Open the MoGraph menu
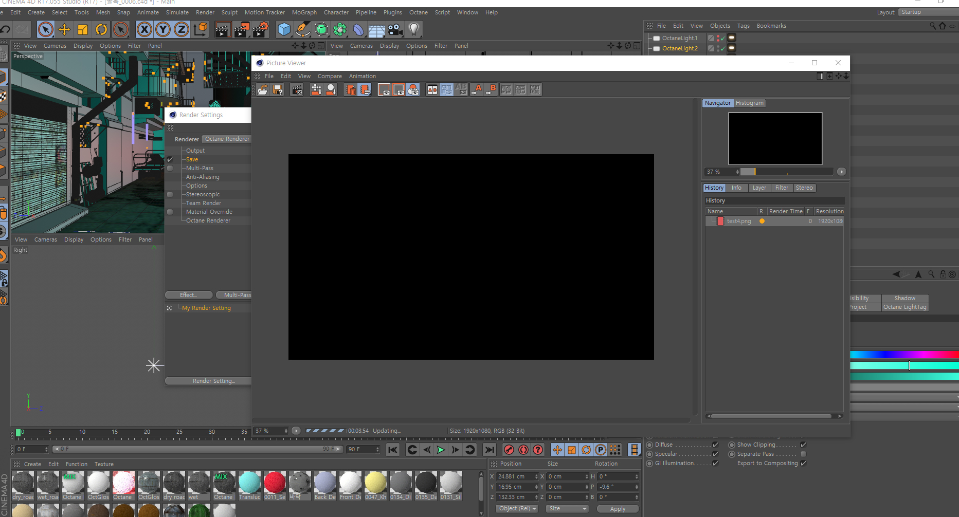The height and width of the screenshot is (517, 959). (x=304, y=12)
